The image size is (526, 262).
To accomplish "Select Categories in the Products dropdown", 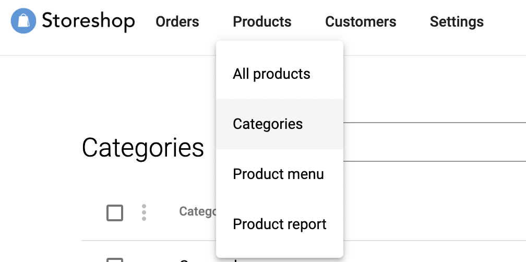I will tap(268, 124).
